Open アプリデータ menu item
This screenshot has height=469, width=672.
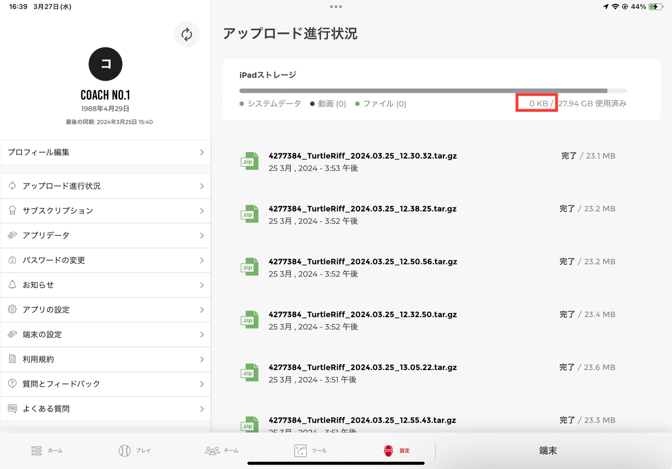tap(105, 236)
